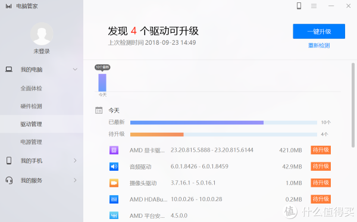The width and height of the screenshot is (357, 222).
Task: Click 待升级 button for AMD 显卡驱动
Action: (321, 150)
